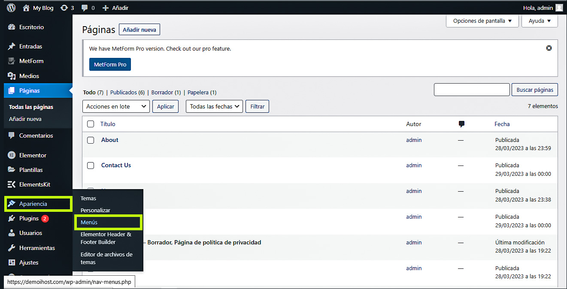
Task: Open ElementsKit via its sidebar icon
Action: coord(12,184)
